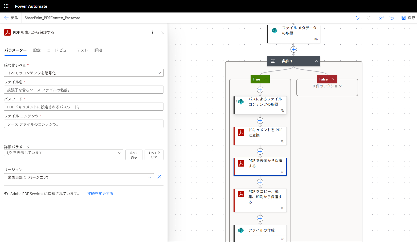This screenshot has width=417, height=242.
Task: Add action above ファイルの作成
Action: point(260,218)
